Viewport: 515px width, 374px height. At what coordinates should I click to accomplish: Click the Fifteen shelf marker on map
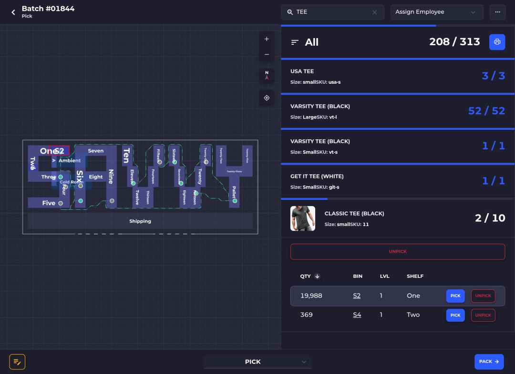[x=160, y=162]
